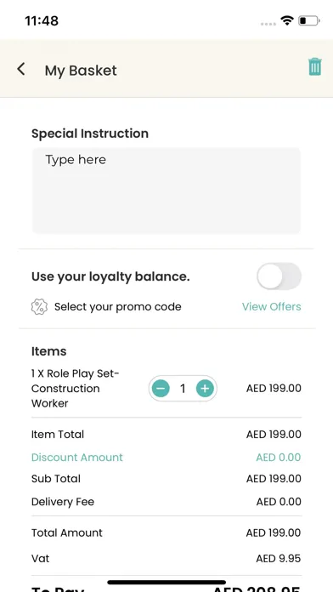The height and width of the screenshot is (592, 333).
Task: Delete basket using the trash icon
Action: click(x=315, y=67)
